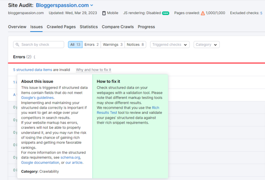Open the 5 structured data items link
This screenshot has width=265, height=180.
(x=33, y=70)
